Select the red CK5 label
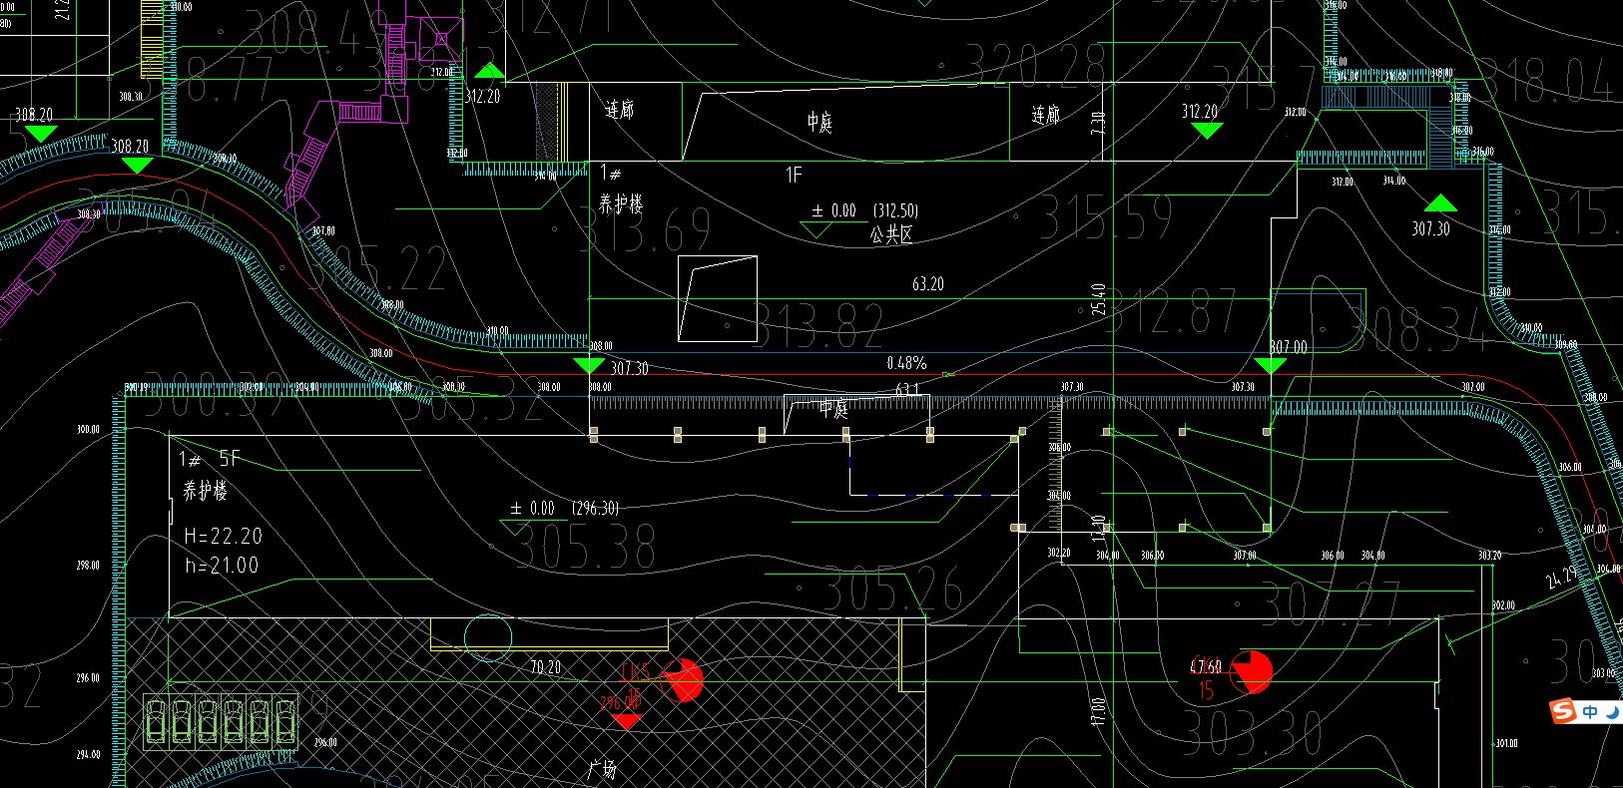This screenshot has height=788, width=1623. click(x=634, y=671)
